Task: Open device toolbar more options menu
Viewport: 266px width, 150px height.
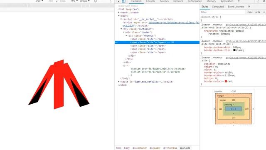Action: (x=111, y=1)
